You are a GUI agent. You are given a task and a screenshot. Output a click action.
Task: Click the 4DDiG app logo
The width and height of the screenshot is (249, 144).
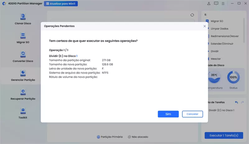4,3
